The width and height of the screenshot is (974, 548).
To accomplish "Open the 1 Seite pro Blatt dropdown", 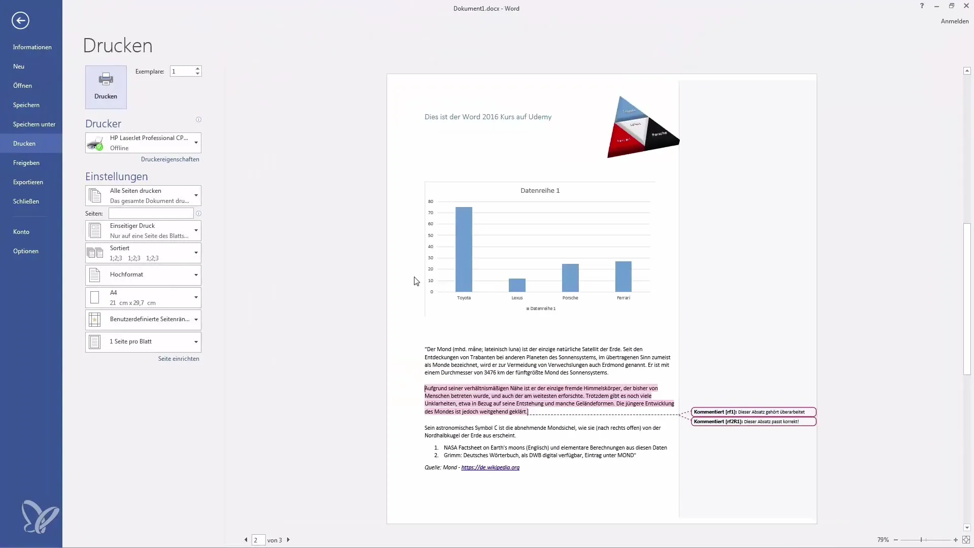I will tap(143, 342).
